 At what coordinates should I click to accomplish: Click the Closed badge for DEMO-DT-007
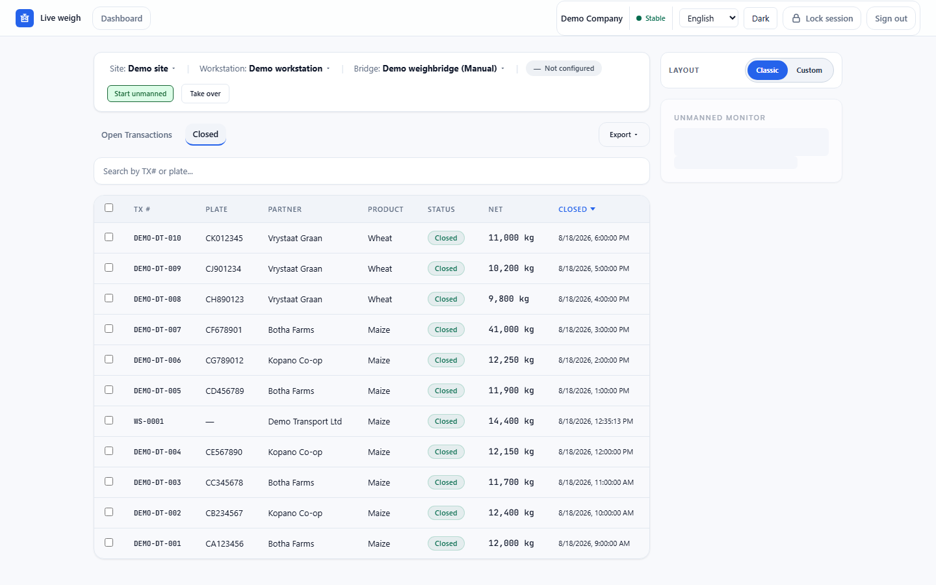point(446,330)
